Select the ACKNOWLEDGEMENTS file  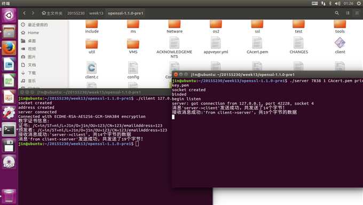click(175, 48)
